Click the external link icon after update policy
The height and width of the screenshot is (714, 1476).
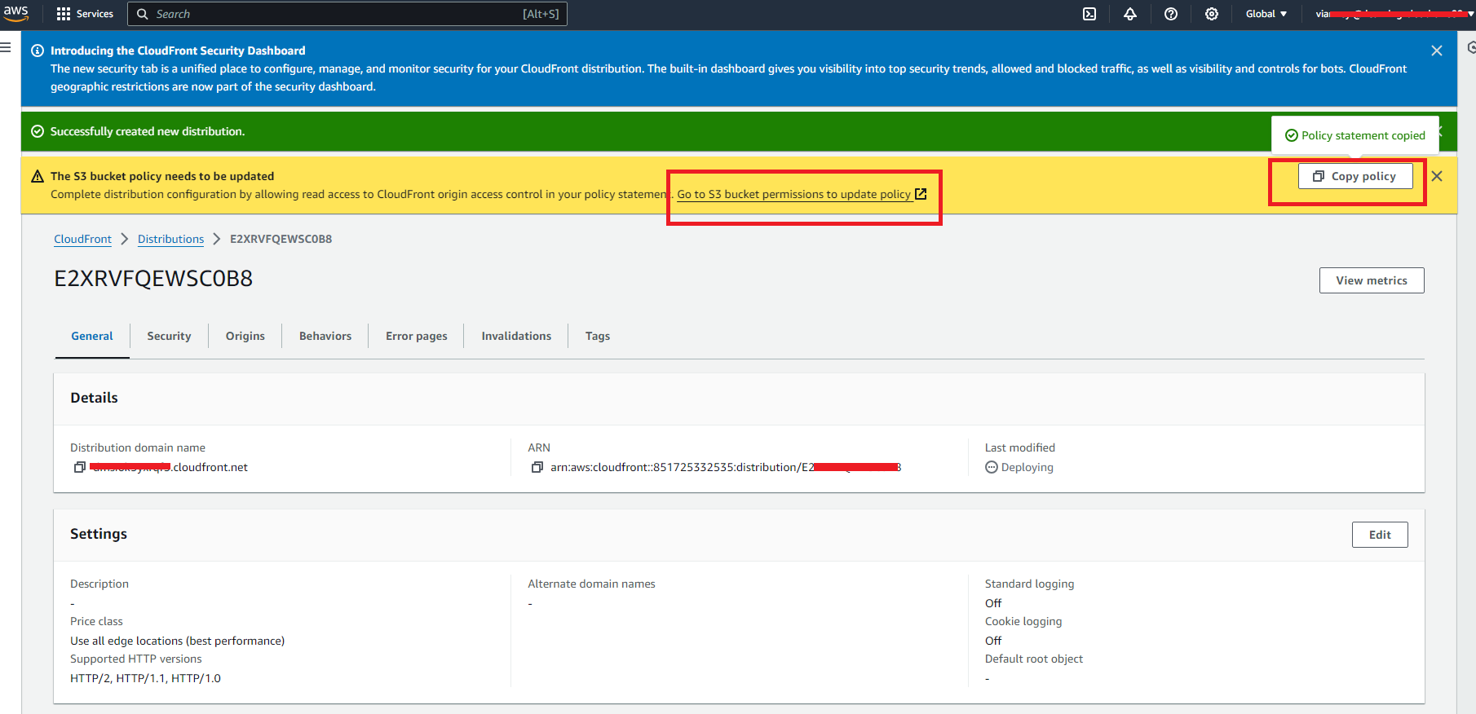coord(921,194)
